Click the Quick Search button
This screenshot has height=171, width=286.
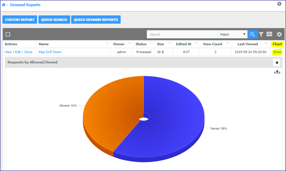point(54,20)
